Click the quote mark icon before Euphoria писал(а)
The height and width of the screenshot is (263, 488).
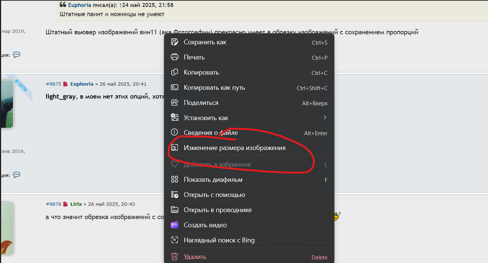point(63,5)
